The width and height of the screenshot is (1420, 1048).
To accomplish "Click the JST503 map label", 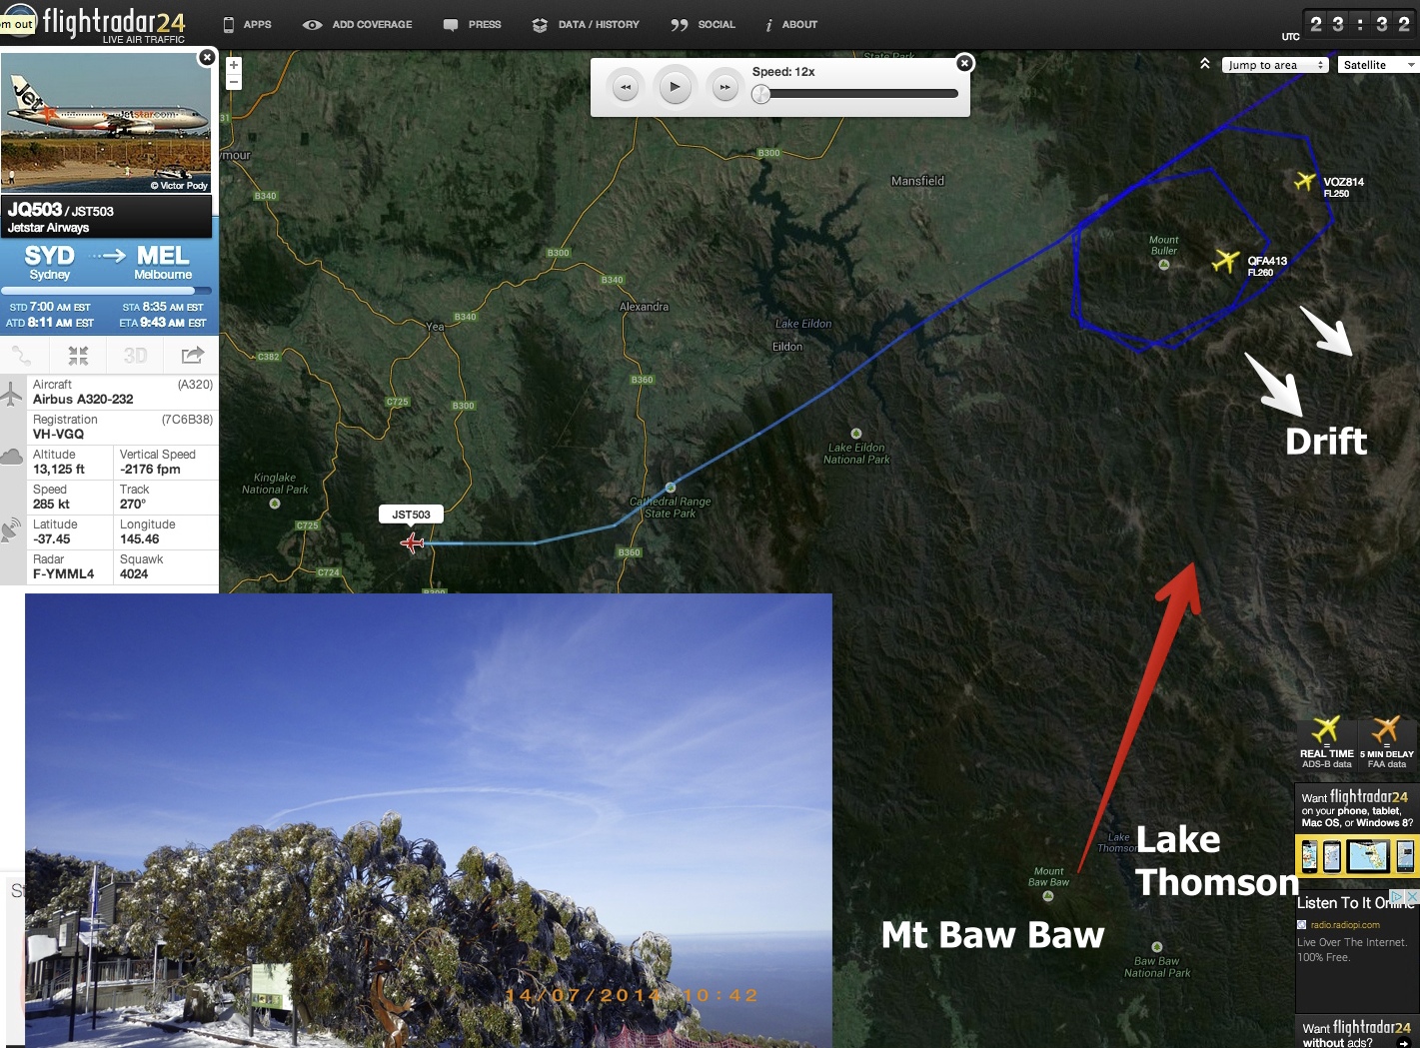I will pyautogui.click(x=411, y=515).
